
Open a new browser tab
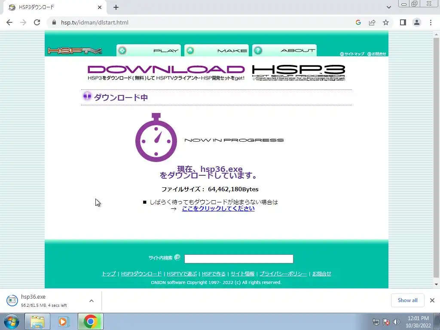pyautogui.click(x=116, y=8)
